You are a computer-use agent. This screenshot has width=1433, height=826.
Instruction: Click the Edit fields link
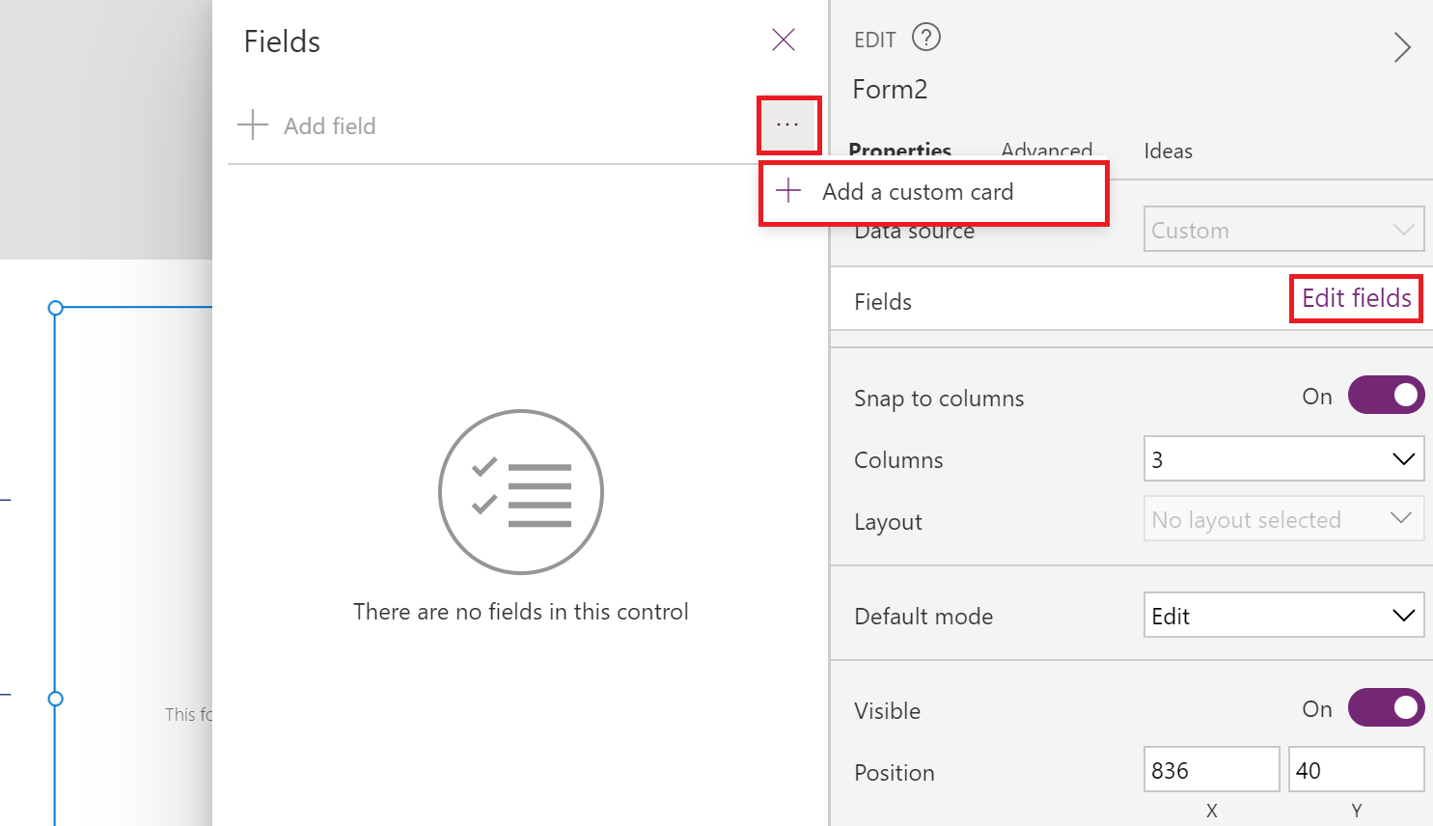[x=1357, y=298]
